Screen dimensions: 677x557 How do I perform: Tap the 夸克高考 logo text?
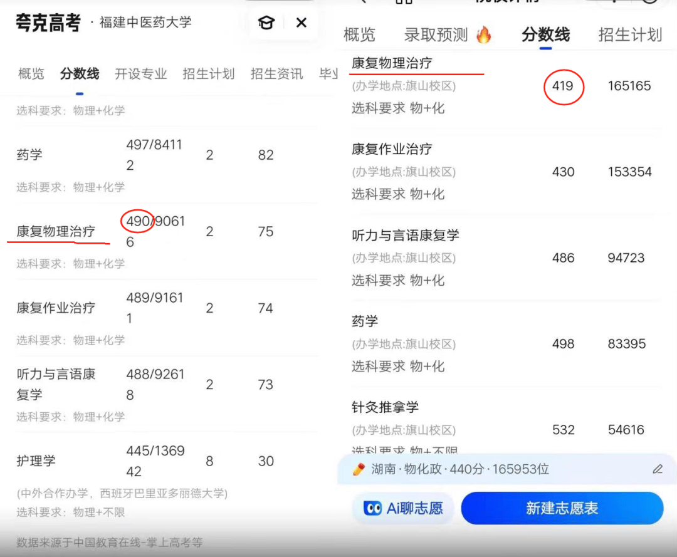pos(48,23)
